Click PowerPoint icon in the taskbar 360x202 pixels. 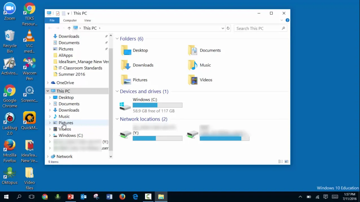point(71,197)
